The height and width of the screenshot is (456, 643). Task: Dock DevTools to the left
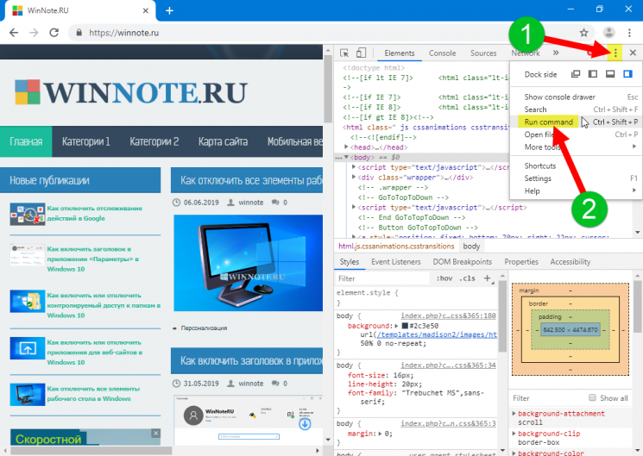click(593, 74)
